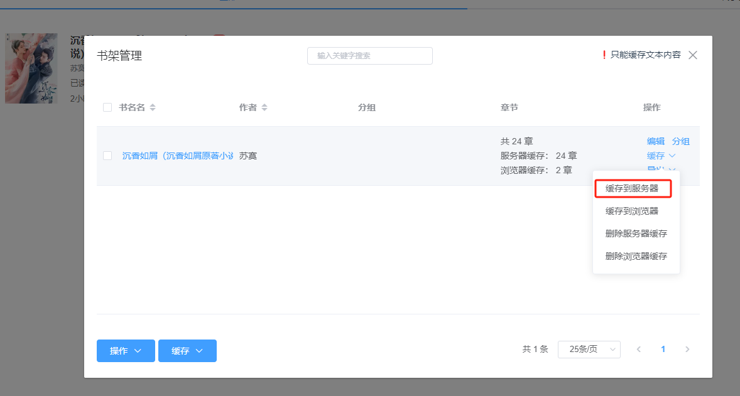
Task: Open the 25条/页 page size selector
Action: tap(589, 350)
